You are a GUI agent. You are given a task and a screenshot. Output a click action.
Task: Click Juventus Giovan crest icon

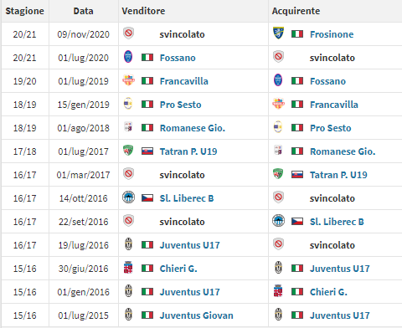coord(128,315)
